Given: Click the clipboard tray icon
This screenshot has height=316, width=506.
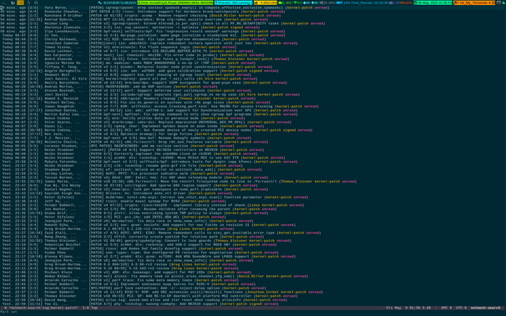Looking at the screenshot, I should 498,3.
